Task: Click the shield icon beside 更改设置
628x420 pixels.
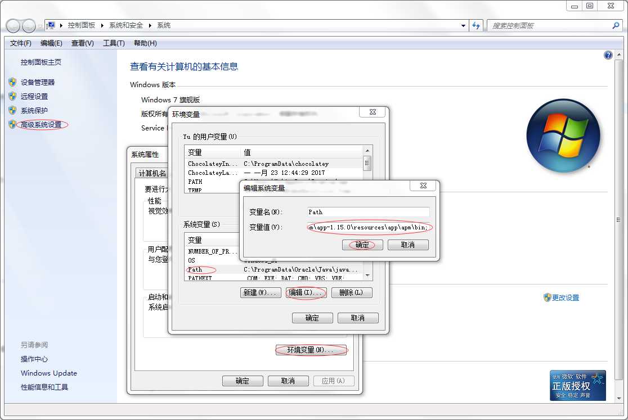Action: [x=547, y=297]
